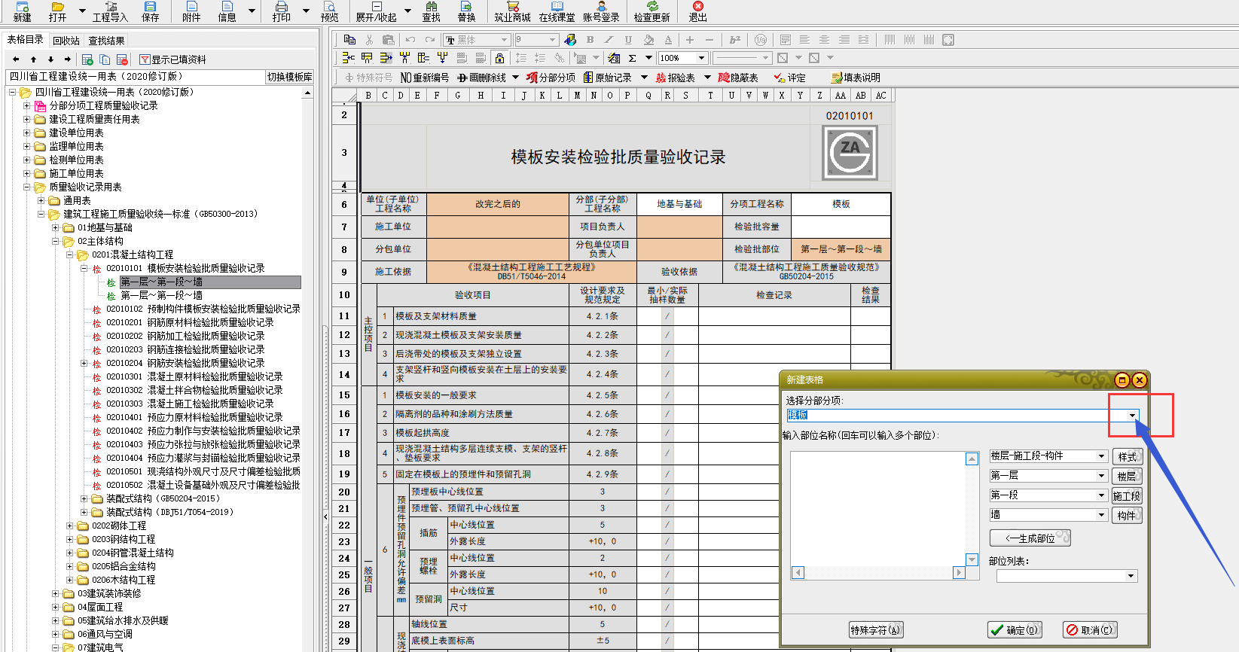This screenshot has width=1239, height=652.
Task: Click the 原始记录 toolbar item
Action: point(607,78)
